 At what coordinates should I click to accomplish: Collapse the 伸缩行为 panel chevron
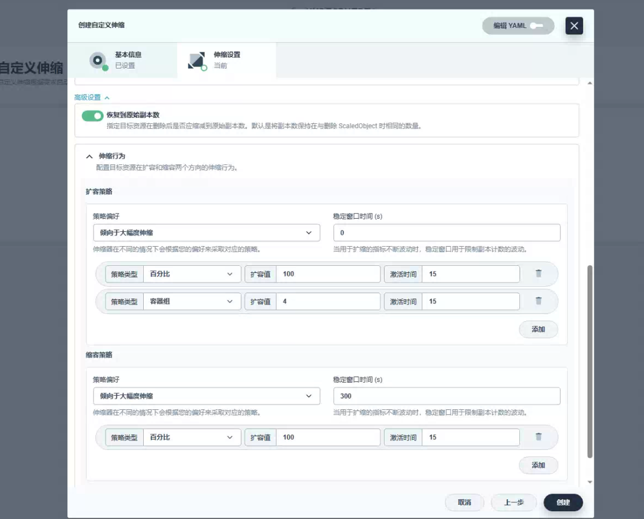click(89, 156)
